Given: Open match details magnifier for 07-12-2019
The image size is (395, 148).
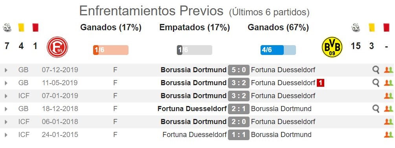Looking at the screenshot, I should (376, 70).
